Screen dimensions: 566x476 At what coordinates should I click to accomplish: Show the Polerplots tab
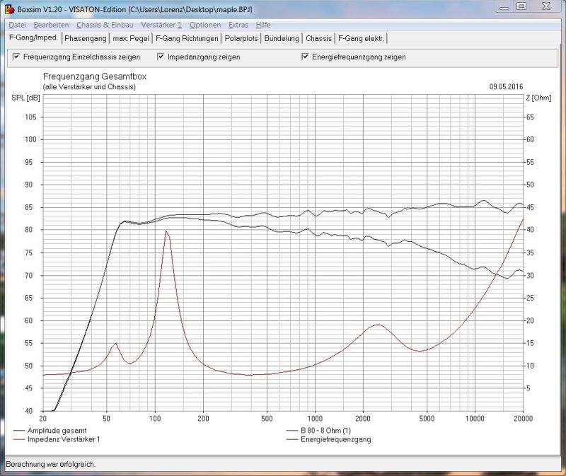point(241,38)
